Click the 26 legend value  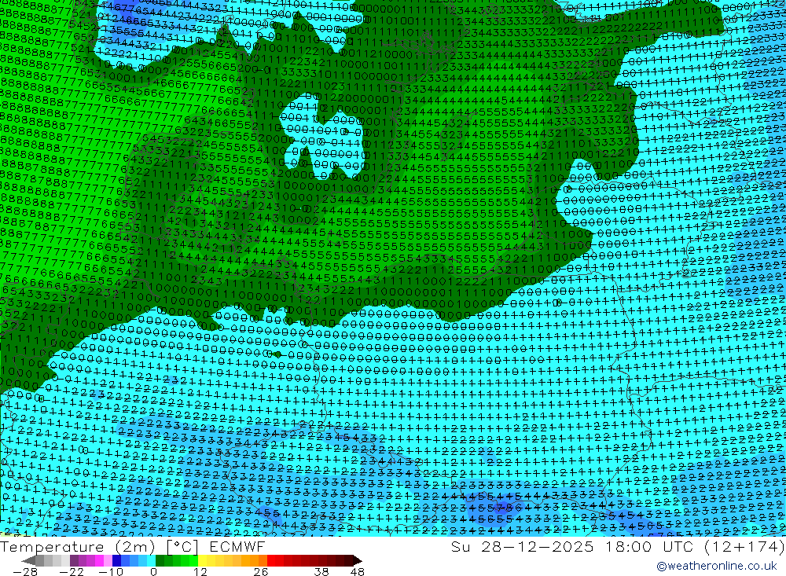[x=259, y=571]
